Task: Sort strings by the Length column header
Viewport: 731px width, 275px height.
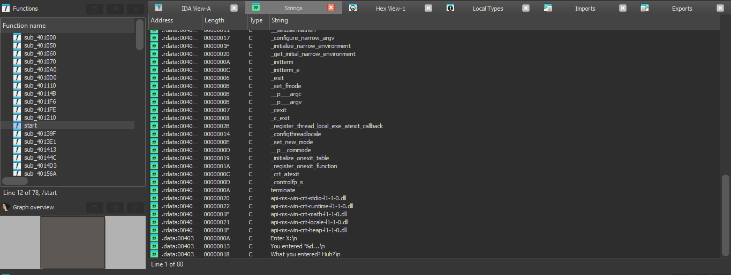Action: (x=224, y=20)
